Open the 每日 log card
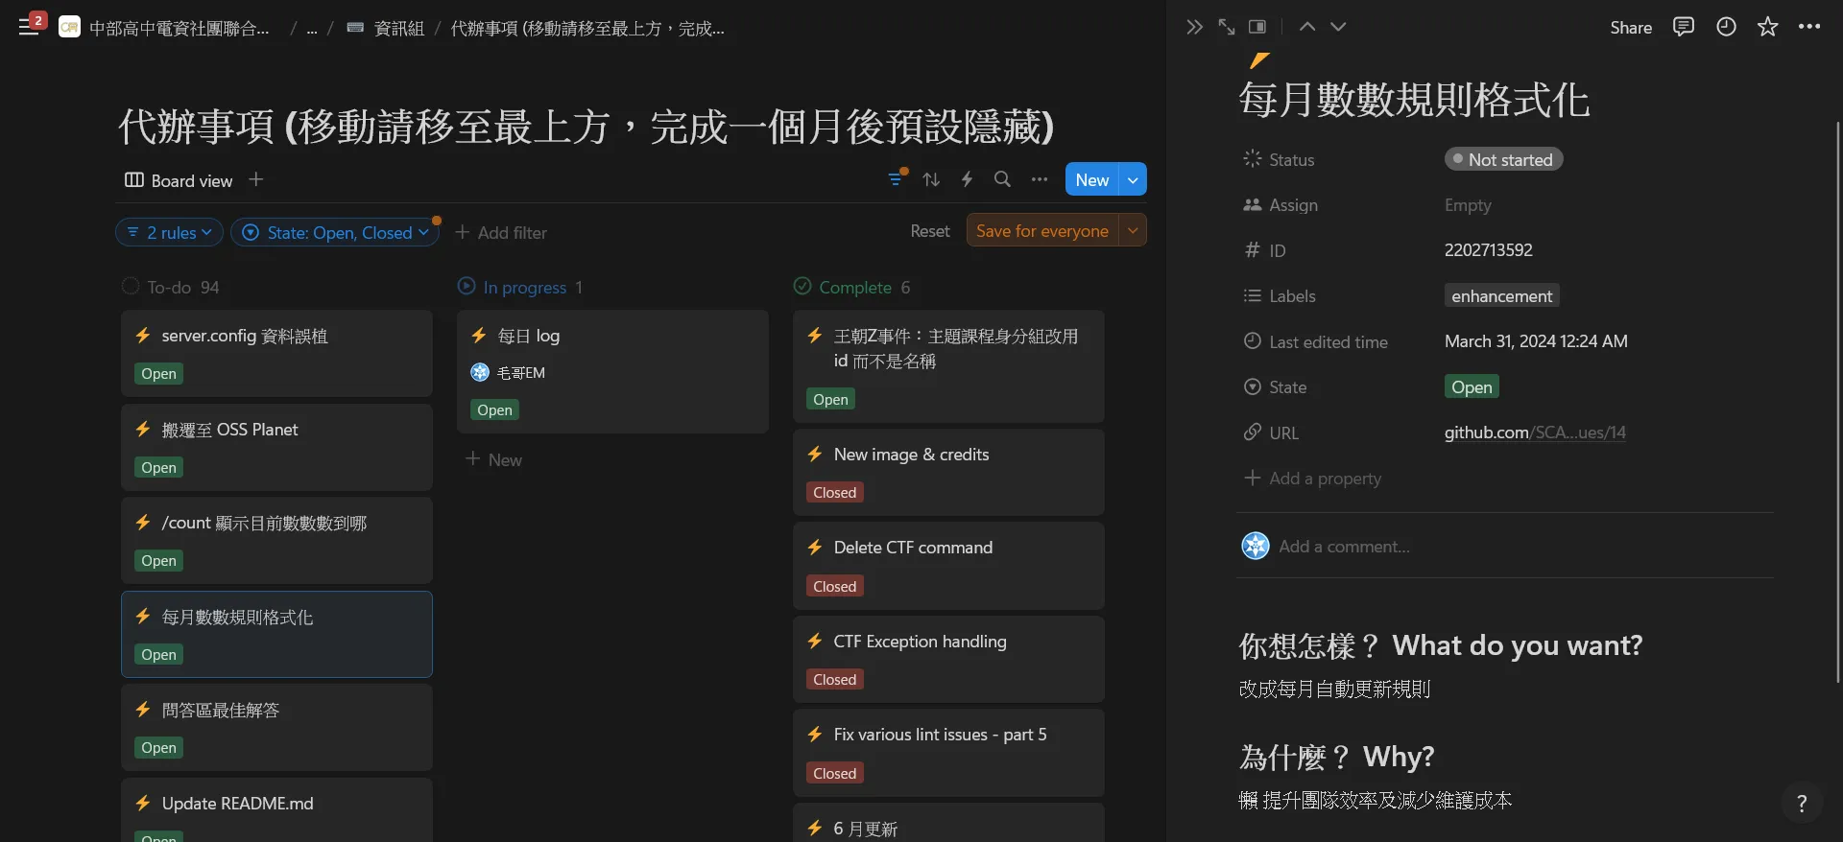Image resolution: width=1843 pixels, height=842 pixels. (x=612, y=371)
